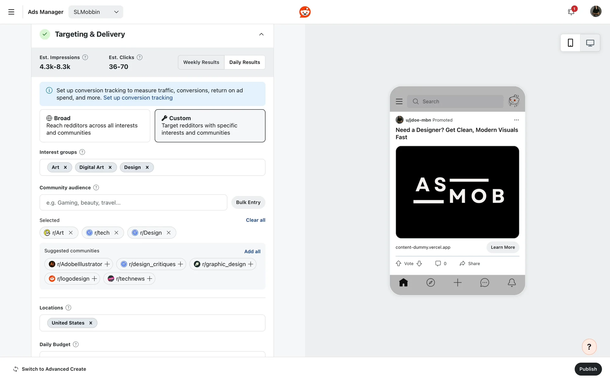Click the Est. Impressions info icon
610x381 pixels.
(x=85, y=57)
